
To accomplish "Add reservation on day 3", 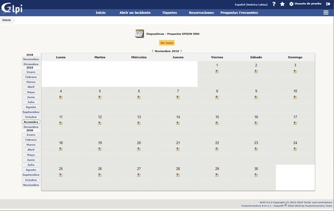I will (x=295, y=71).
